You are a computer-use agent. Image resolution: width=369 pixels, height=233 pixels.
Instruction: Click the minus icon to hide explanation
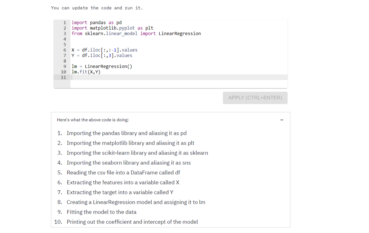pos(282,120)
